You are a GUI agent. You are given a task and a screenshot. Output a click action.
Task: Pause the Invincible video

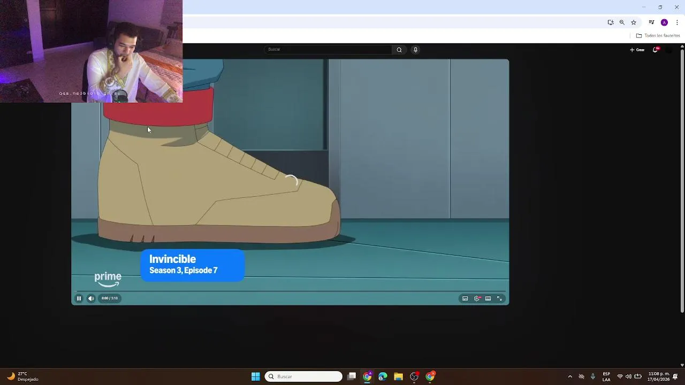coord(79,298)
